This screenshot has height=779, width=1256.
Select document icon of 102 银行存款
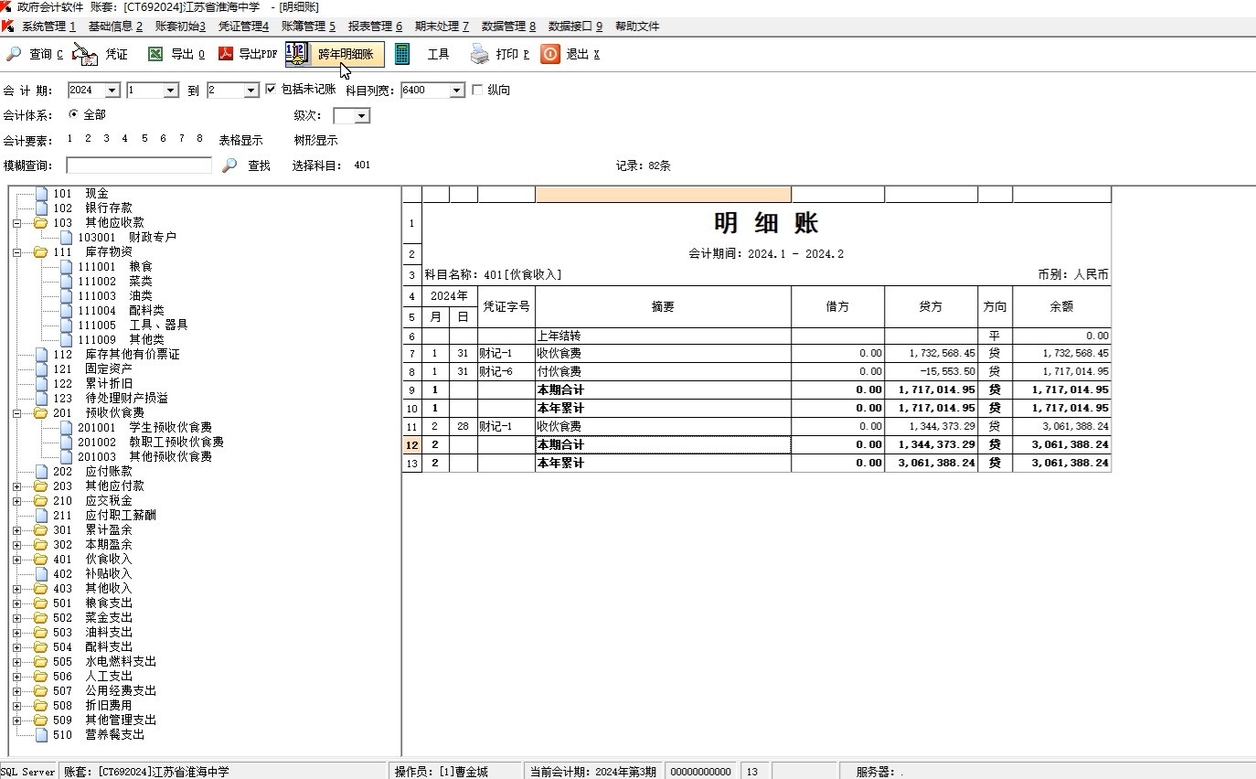point(41,208)
